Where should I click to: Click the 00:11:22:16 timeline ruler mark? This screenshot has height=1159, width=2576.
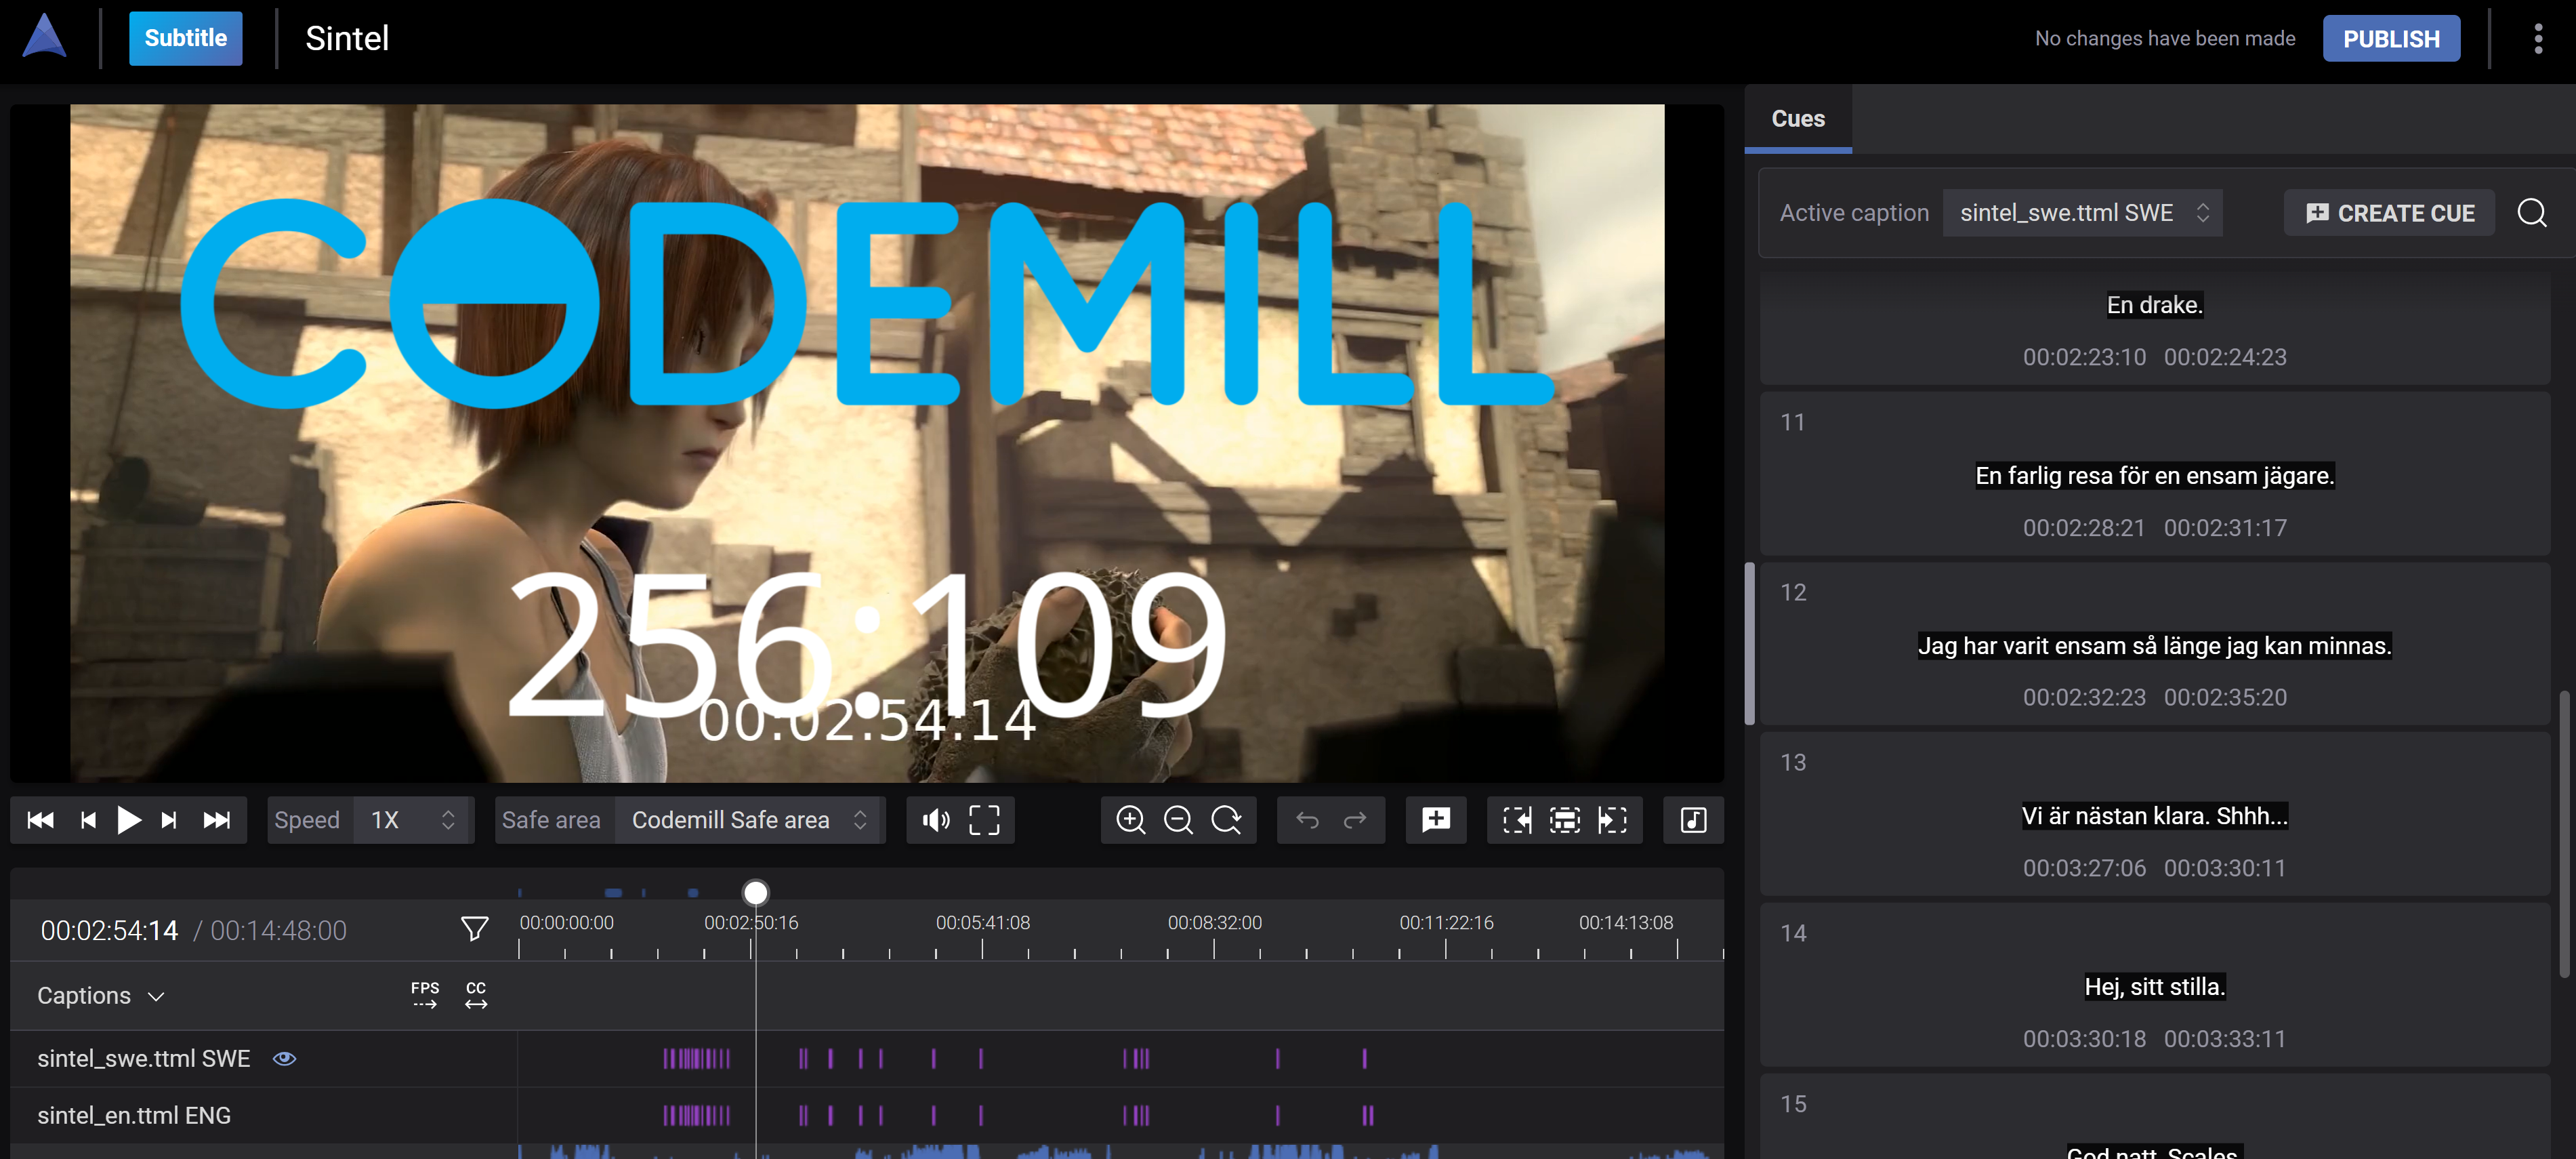coord(1446,922)
